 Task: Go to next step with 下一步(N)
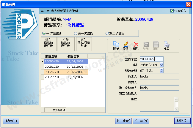[x=141, y=121]
